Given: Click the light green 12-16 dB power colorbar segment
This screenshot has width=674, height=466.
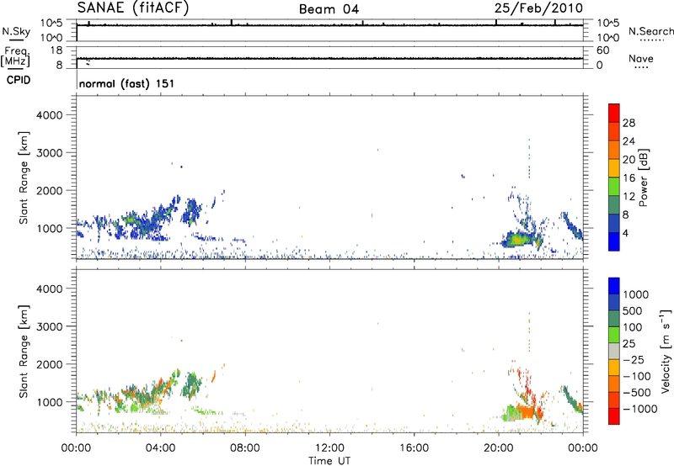Looking at the screenshot, I should tap(614, 187).
